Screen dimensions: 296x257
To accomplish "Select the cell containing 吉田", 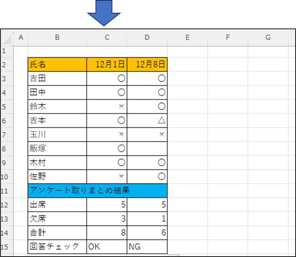I will pos(57,78).
